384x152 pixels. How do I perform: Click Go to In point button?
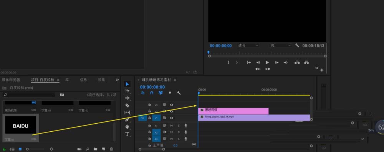249,62
